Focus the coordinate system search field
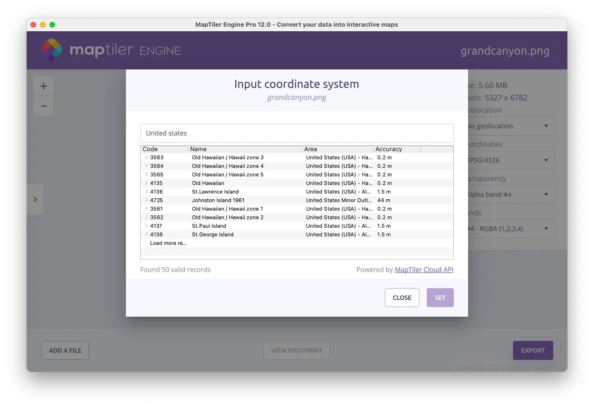This screenshot has height=407, width=594. click(297, 133)
